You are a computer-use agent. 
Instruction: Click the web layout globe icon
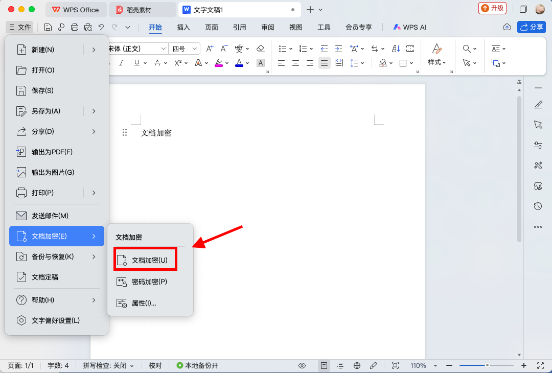[x=357, y=365]
